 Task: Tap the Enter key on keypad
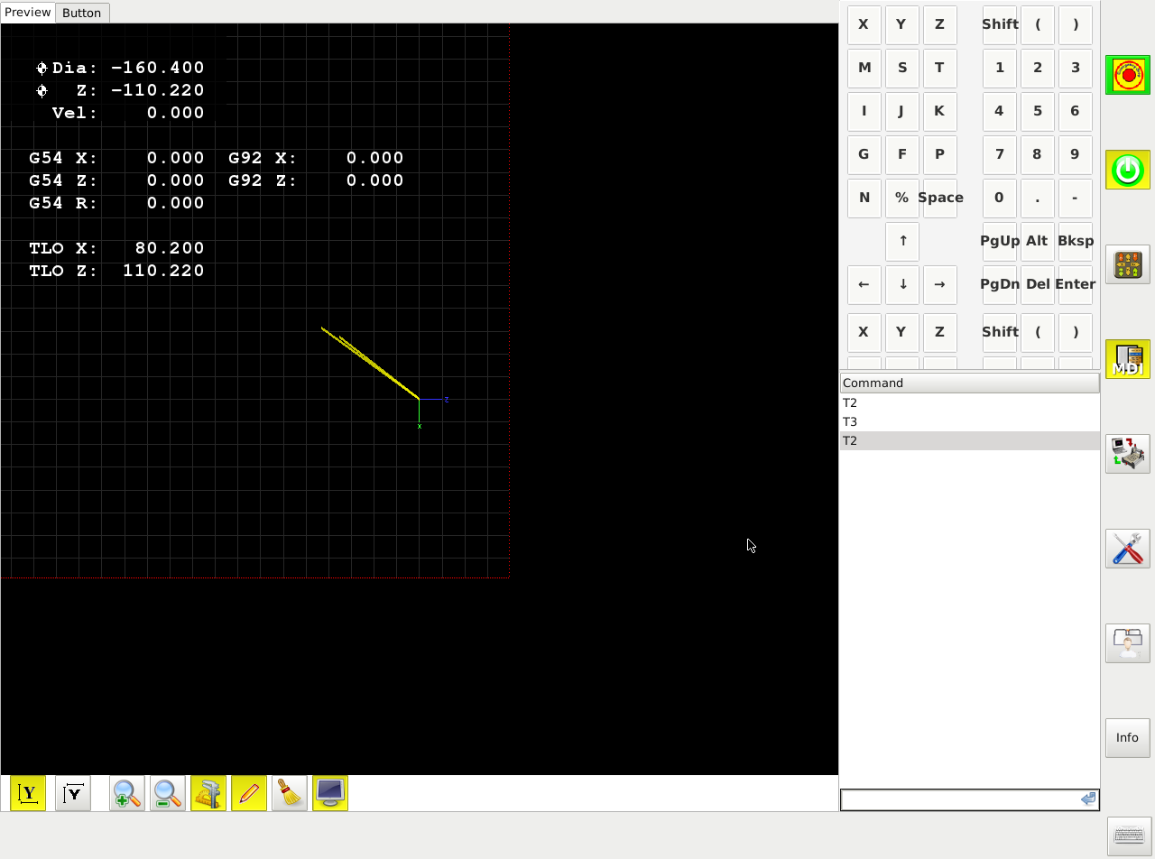point(1076,284)
